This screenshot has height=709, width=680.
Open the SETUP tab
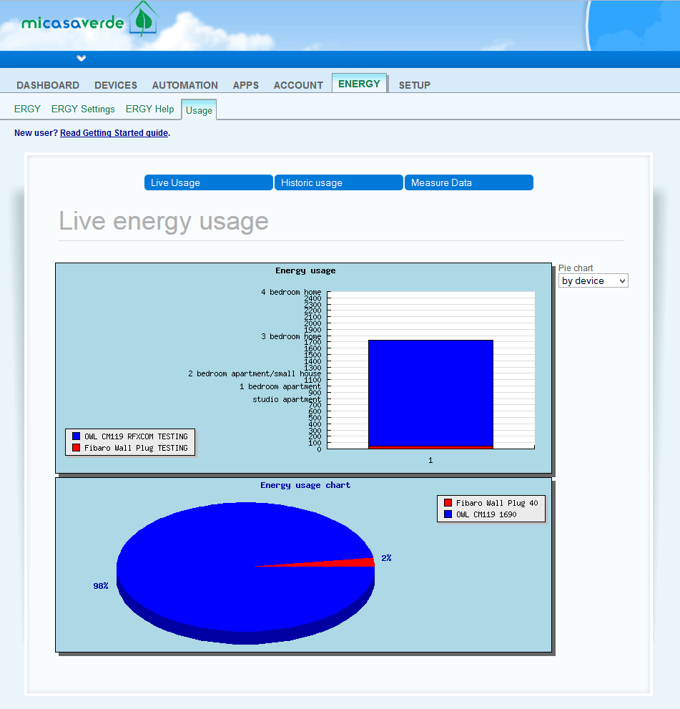[x=414, y=85]
